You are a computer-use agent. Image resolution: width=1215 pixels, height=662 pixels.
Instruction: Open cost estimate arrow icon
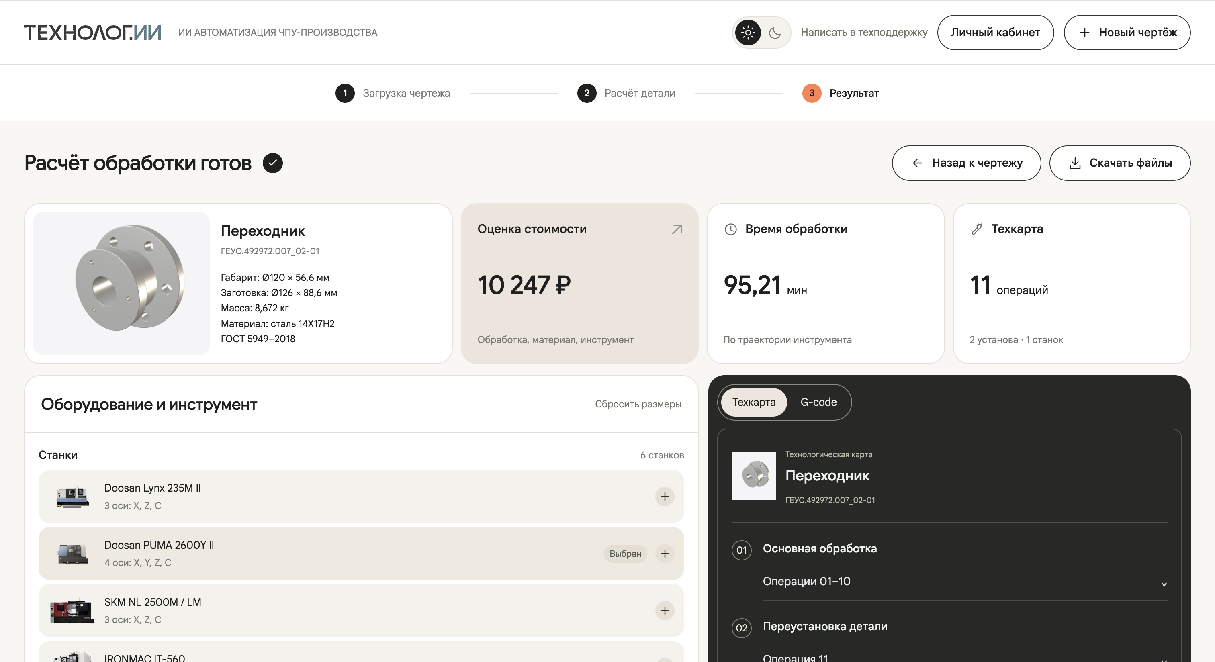(677, 229)
